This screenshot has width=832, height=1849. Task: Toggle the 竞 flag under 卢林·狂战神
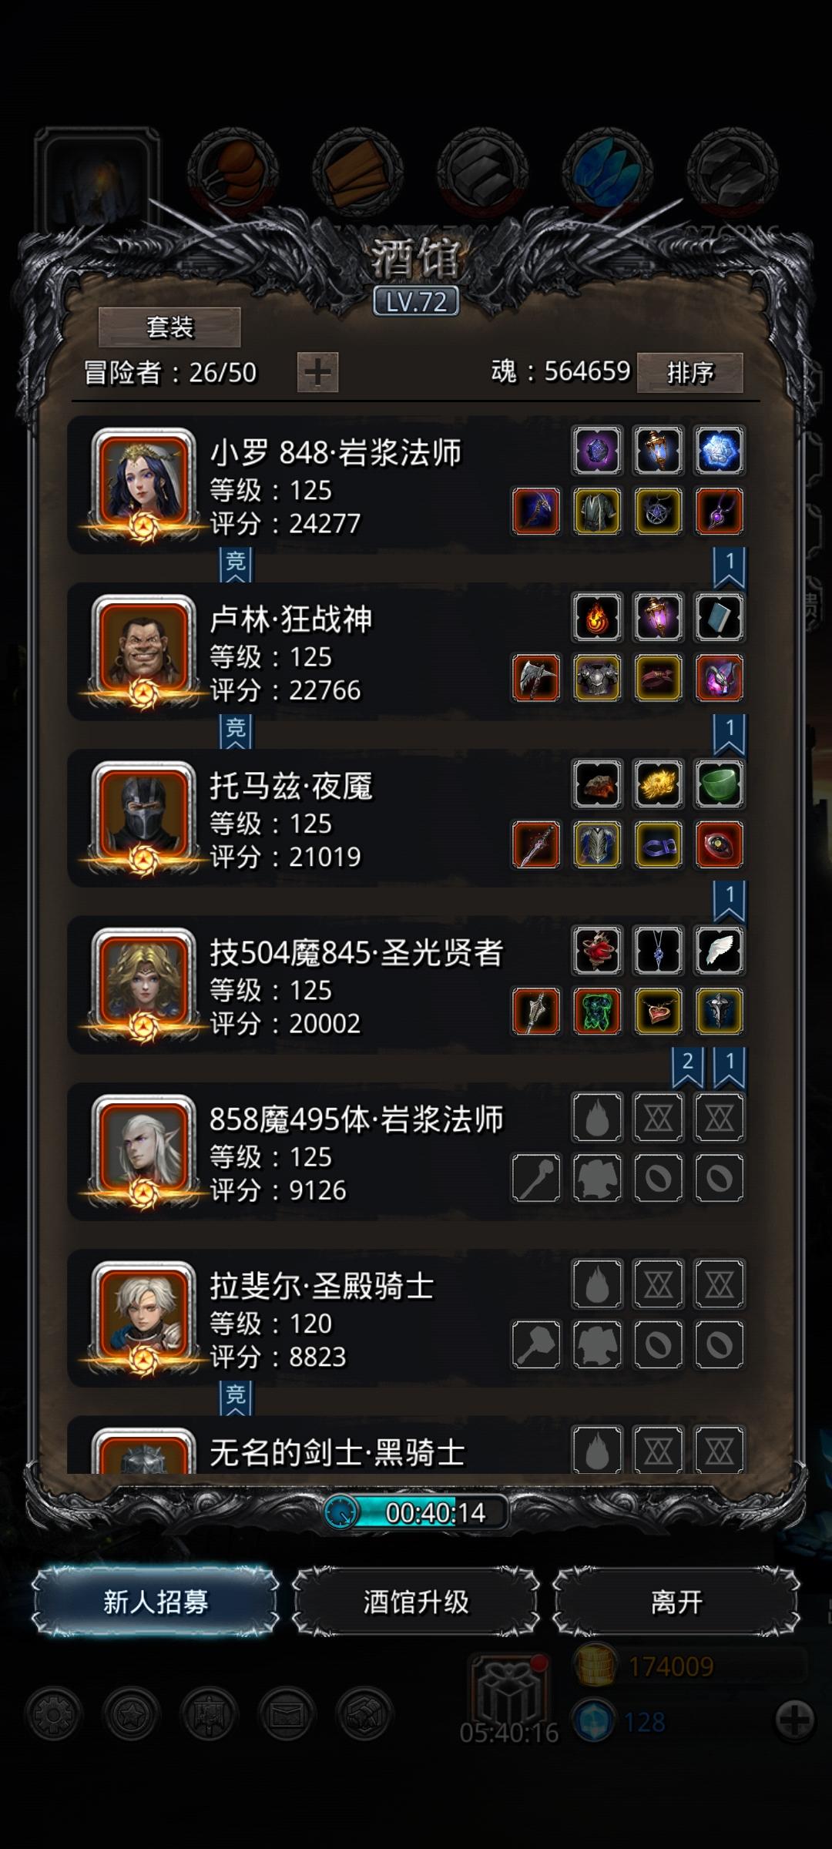[236, 731]
